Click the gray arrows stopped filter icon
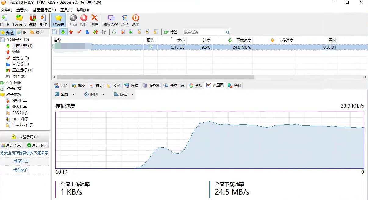This screenshot has height=200, width=368. (x=104, y=32)
